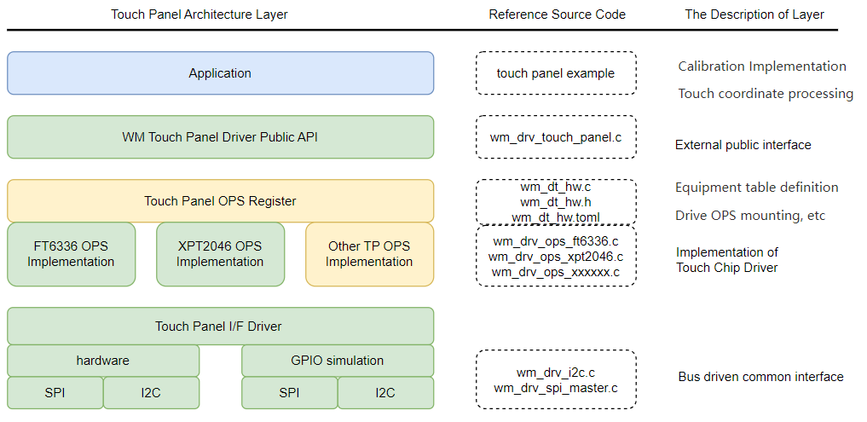
Task: Click wm_drv_i2c.c file name
Action: tap(556, 373)
